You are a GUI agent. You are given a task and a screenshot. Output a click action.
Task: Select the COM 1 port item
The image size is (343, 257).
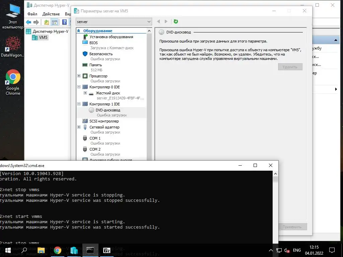95,138
